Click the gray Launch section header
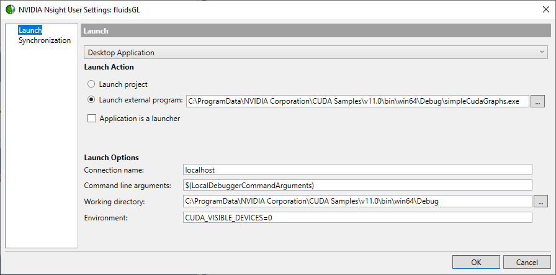This screenshot has width=556, height=275. tap(316, 30)
